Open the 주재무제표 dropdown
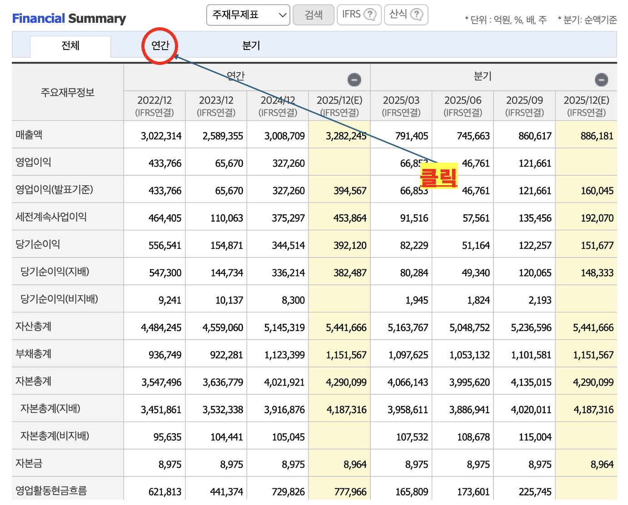This screenshot has width=628, height=505. coord(248,15)
